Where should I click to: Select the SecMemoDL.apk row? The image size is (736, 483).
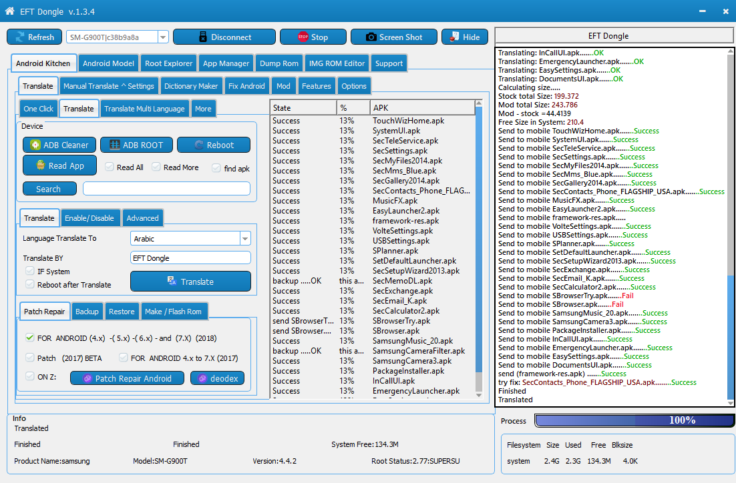[373, 281]
